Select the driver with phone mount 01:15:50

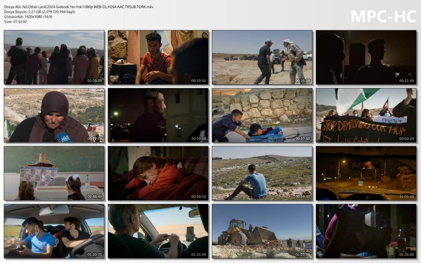tap(158, 231)
